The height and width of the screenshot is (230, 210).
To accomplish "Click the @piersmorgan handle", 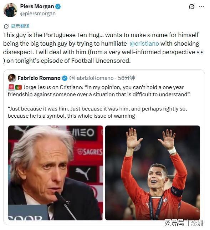I will tap(38, 14).
